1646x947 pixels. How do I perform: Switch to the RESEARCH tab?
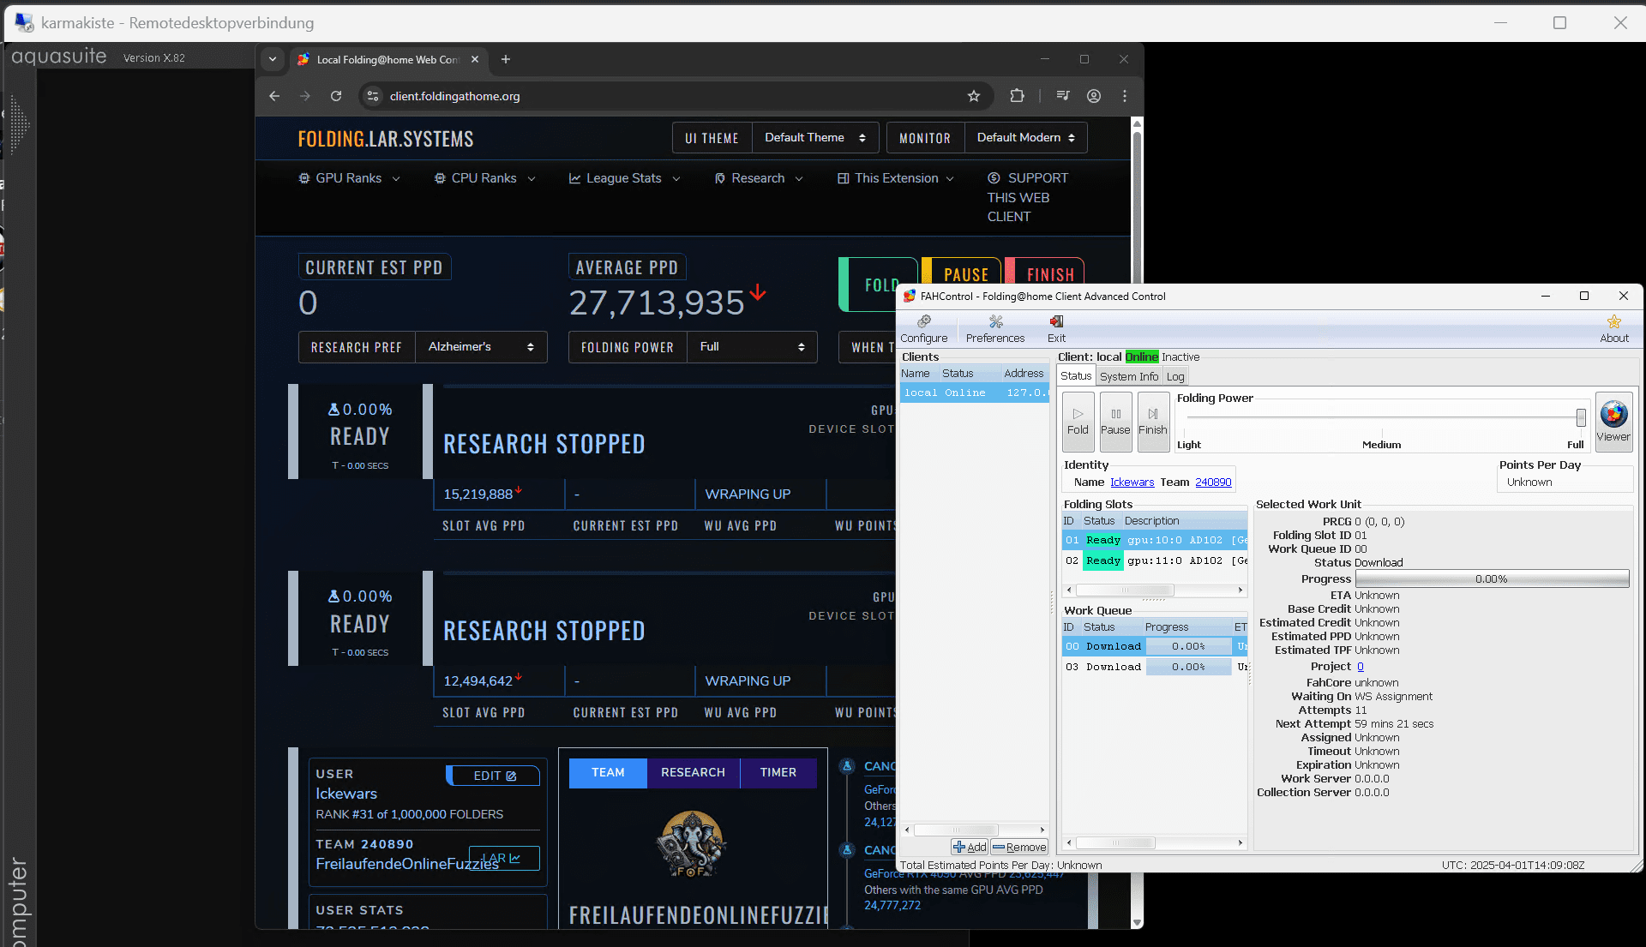pyautogui.click(x=693, y=772)
